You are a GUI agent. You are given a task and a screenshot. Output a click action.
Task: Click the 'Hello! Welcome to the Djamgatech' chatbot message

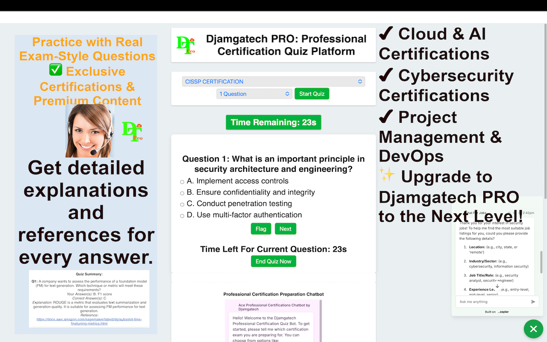point(271,329)
